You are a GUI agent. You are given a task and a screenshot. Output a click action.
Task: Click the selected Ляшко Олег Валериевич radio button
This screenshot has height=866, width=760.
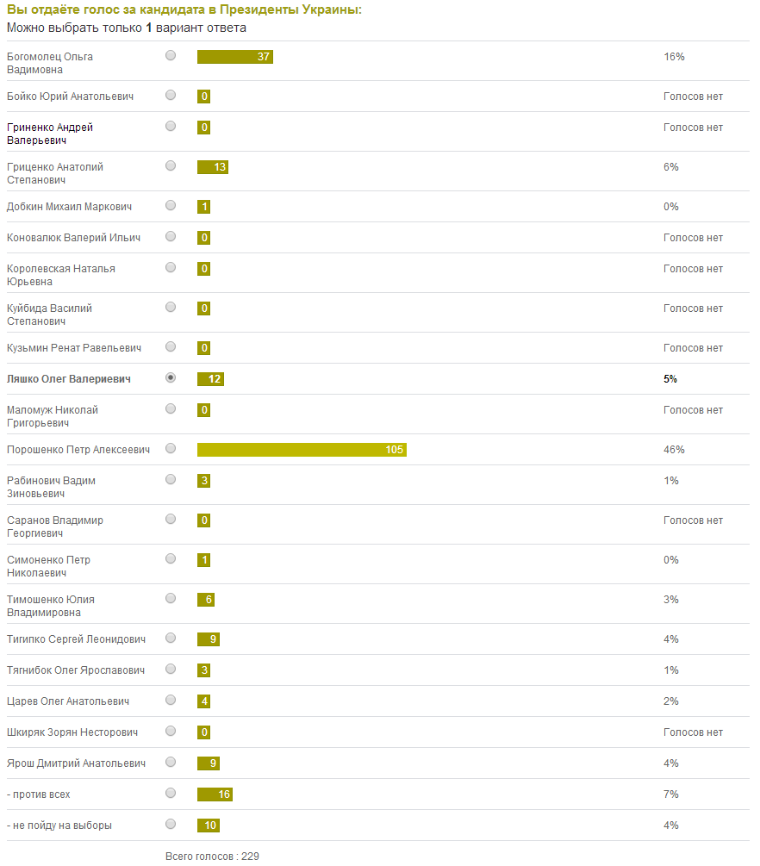pyautogui.click(x=171, y=377)
